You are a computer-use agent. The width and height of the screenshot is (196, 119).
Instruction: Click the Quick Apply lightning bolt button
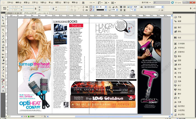190,8
